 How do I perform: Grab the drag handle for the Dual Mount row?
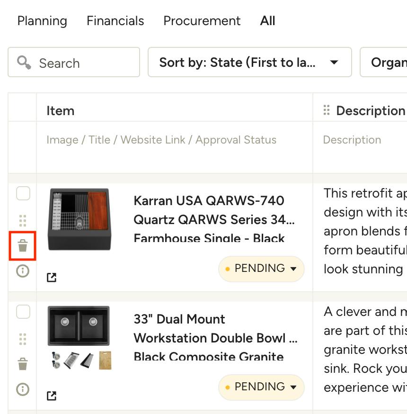click(x=23, y=339)
